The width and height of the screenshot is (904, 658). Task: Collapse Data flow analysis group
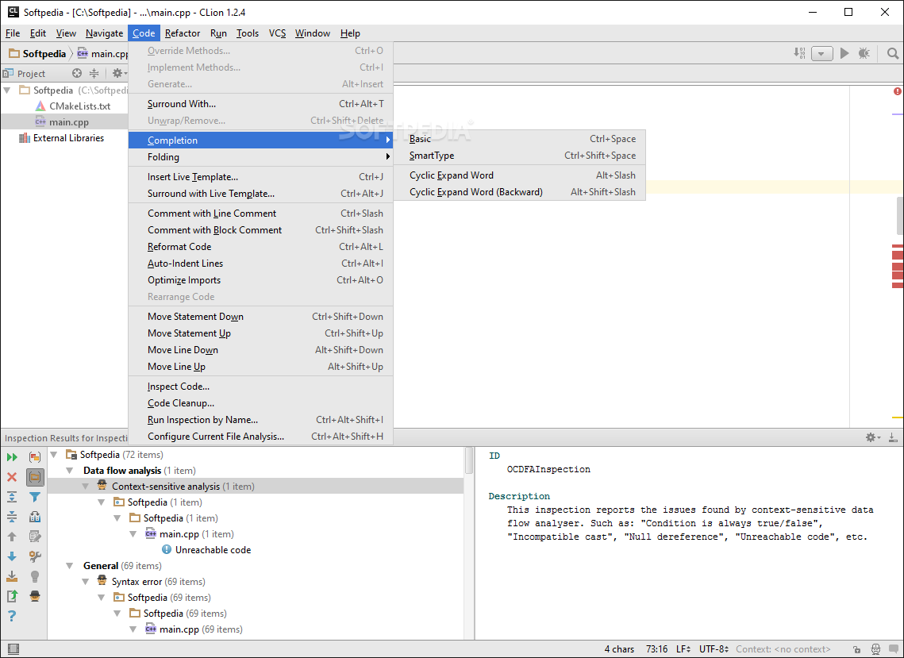(x=70, y=471)
